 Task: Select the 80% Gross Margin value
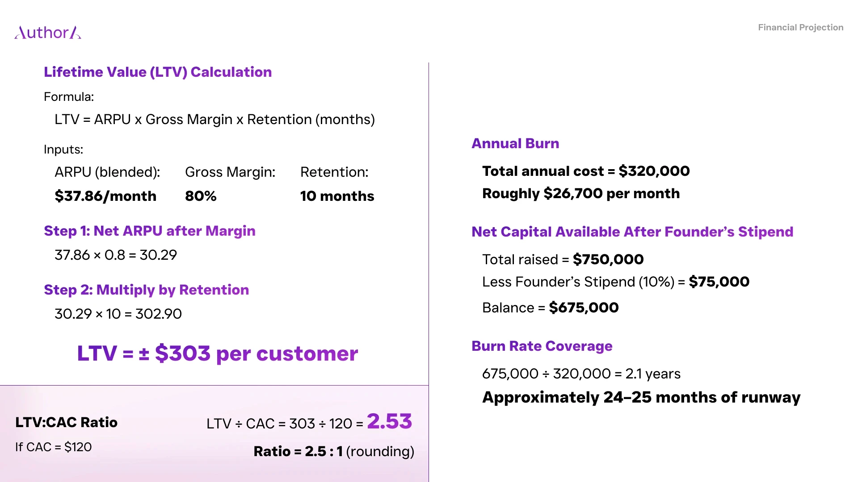point(201,196)
